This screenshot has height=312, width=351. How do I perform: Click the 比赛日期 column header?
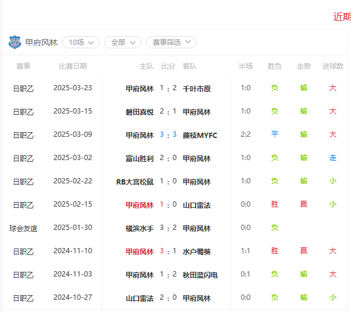73,66
